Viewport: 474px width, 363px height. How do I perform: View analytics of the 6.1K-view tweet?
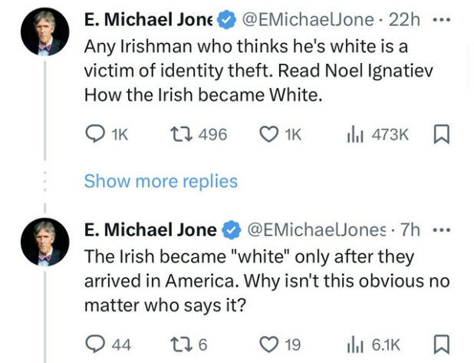tap(354, 345)
